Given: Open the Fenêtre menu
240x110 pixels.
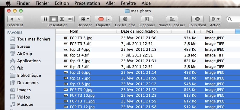Looking at the screenshot, I should pos(128,3).
